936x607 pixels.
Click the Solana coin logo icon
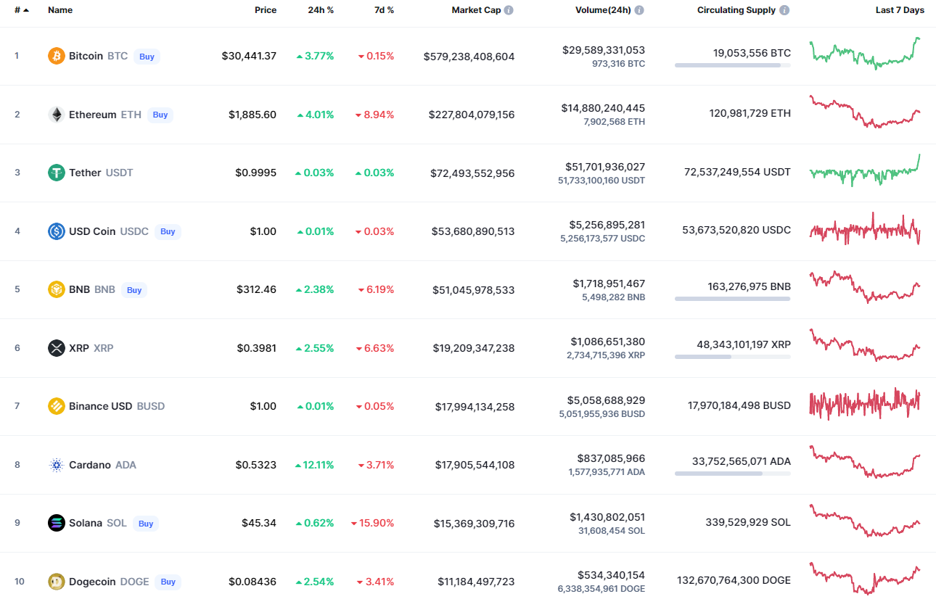[x=57, y=523]
